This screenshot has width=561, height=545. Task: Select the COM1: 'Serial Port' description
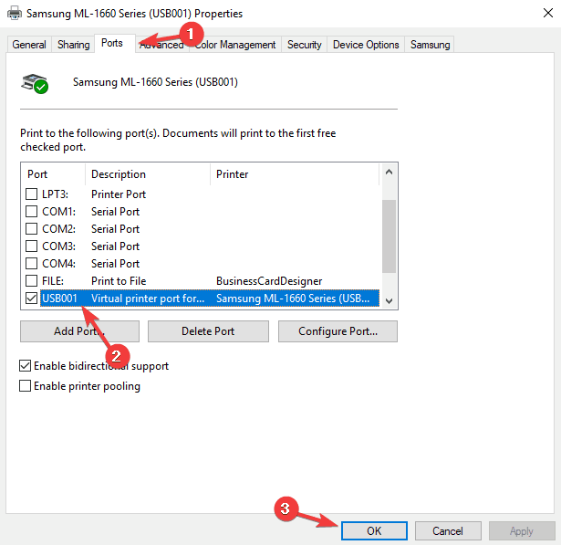115,211
